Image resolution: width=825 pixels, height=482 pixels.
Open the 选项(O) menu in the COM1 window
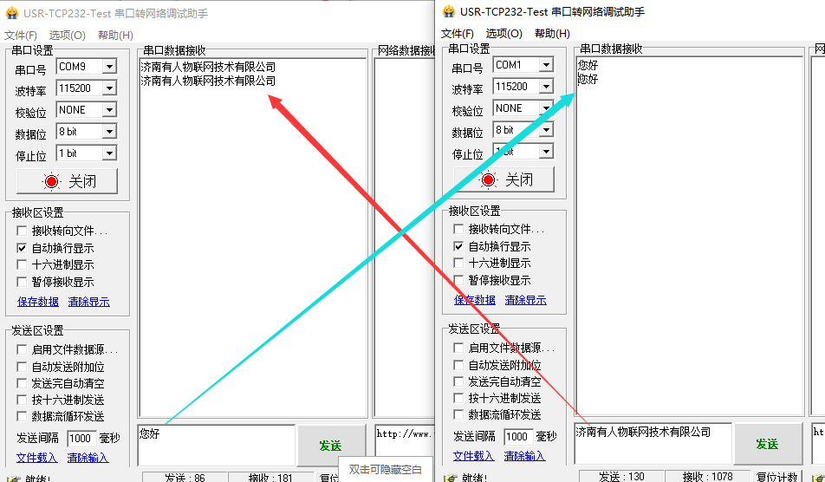click(x=503, y=34)
